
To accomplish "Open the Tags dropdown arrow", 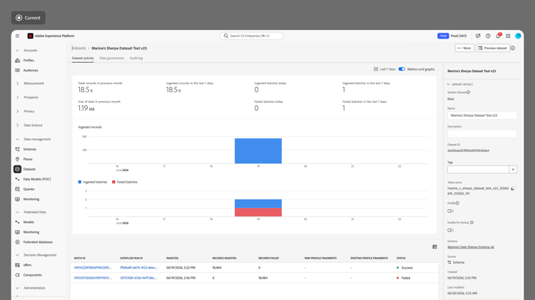I will [513, 170].
